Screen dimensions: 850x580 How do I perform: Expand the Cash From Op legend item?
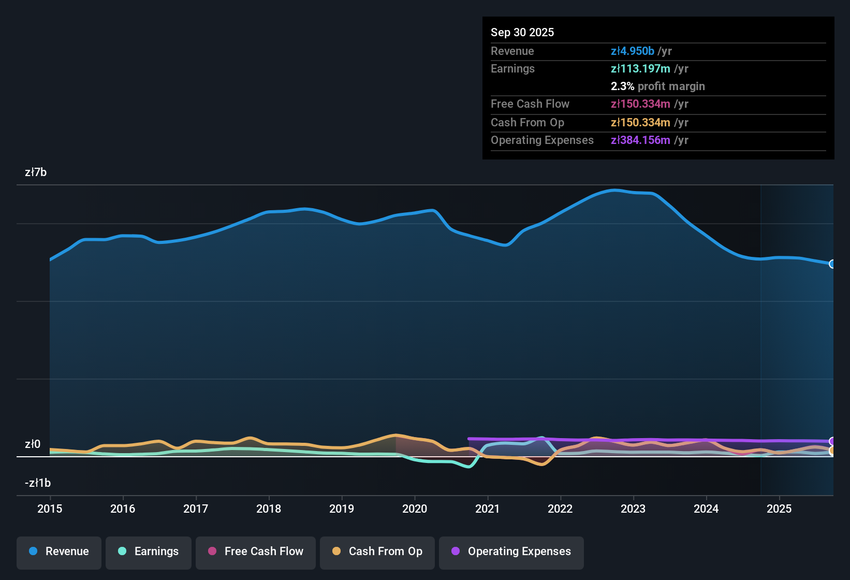pos(377,552)
